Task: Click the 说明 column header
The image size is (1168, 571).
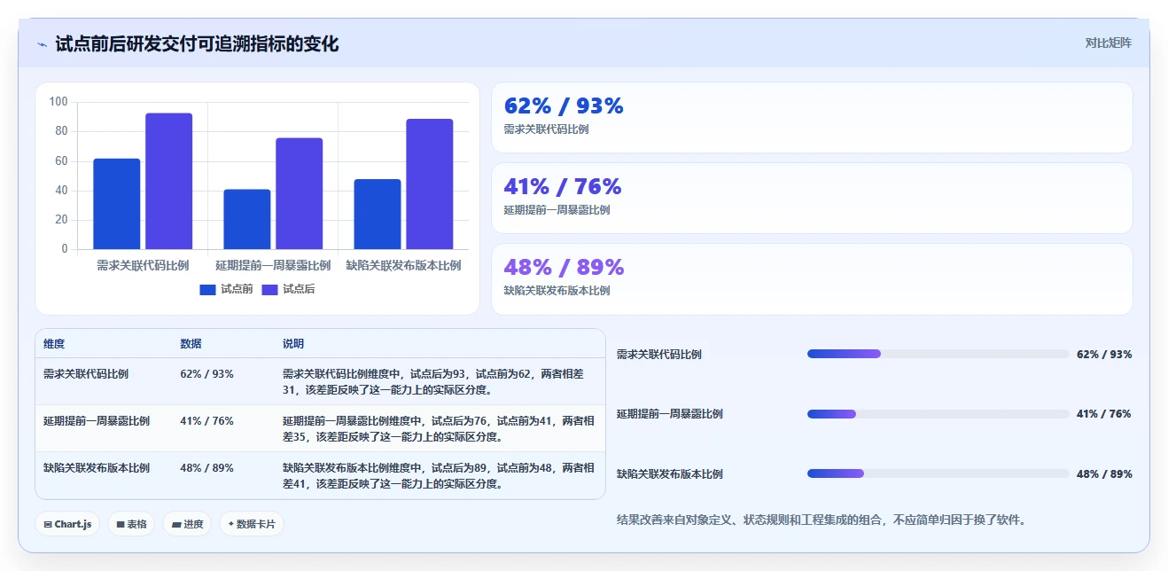Action: tap(293, 344)
